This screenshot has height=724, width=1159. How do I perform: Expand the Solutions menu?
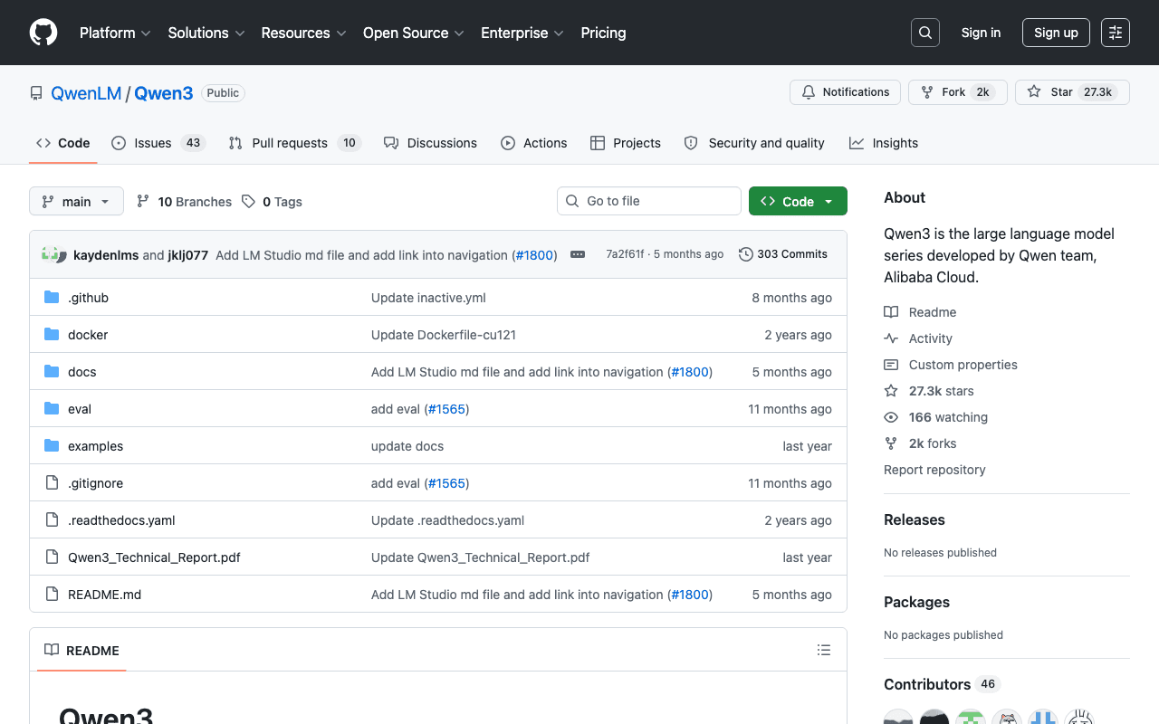[206, 33]
